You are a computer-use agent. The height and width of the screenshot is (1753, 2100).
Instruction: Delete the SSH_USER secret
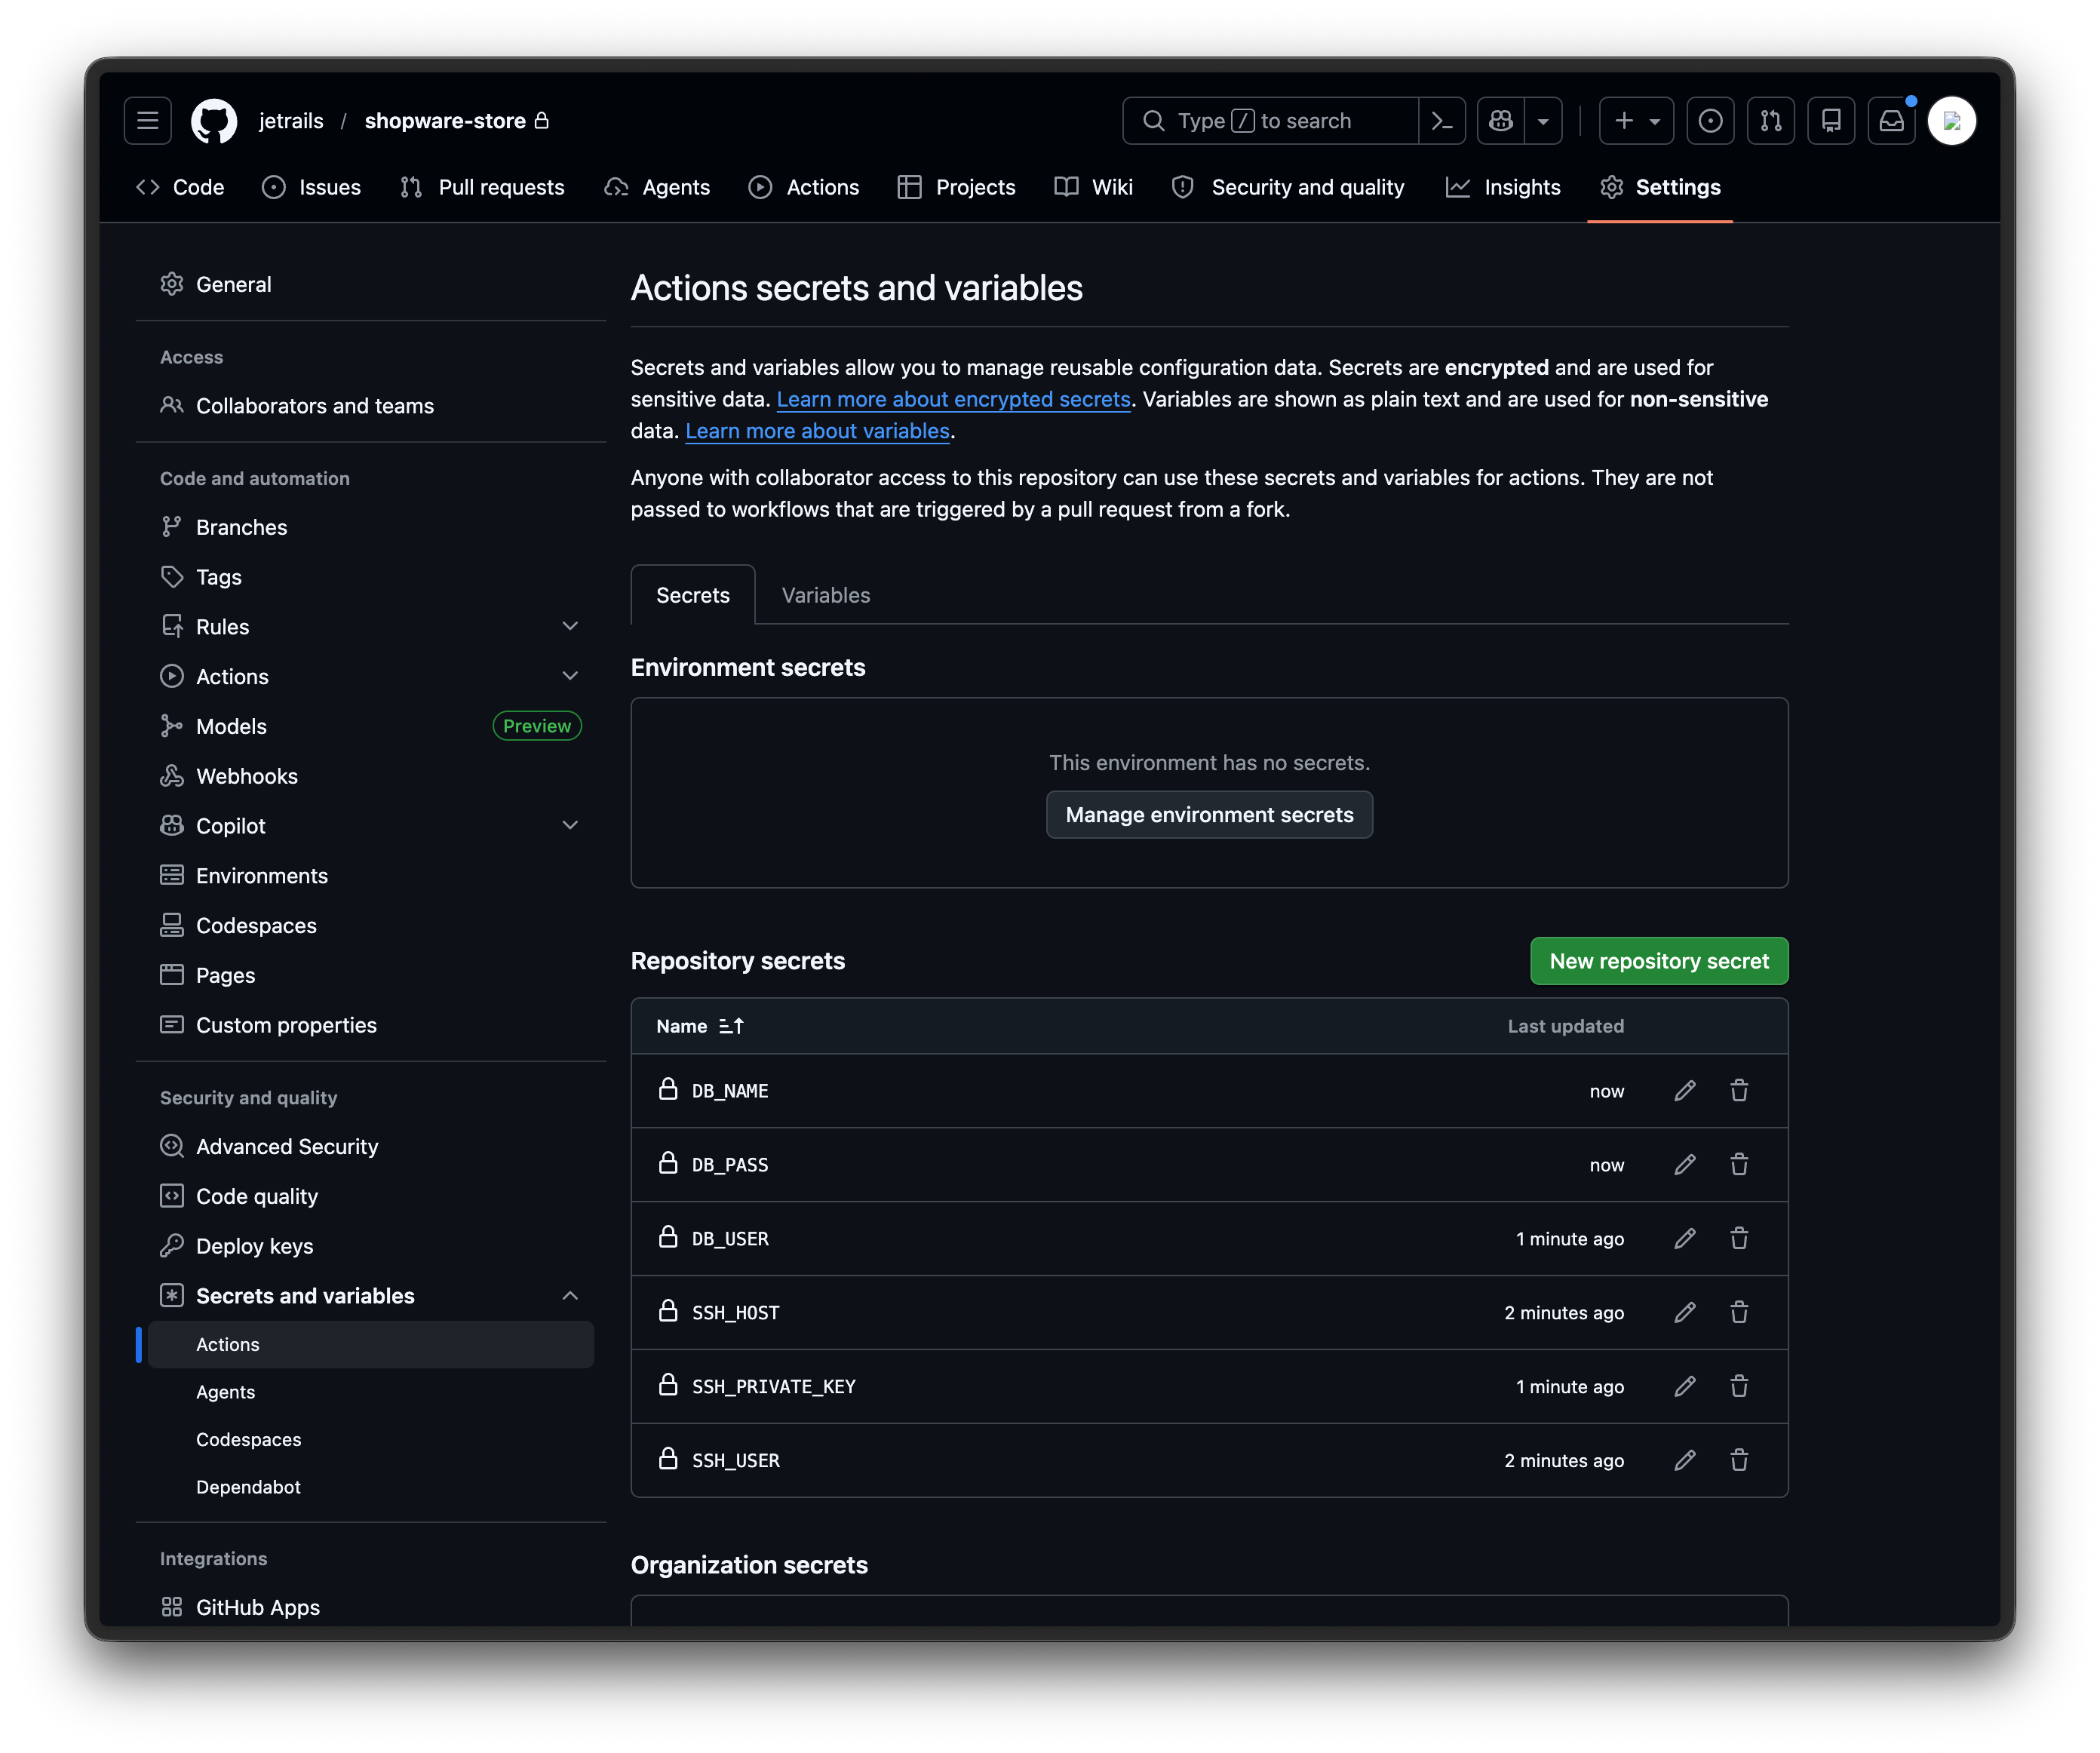(x=1739, y=1461)
